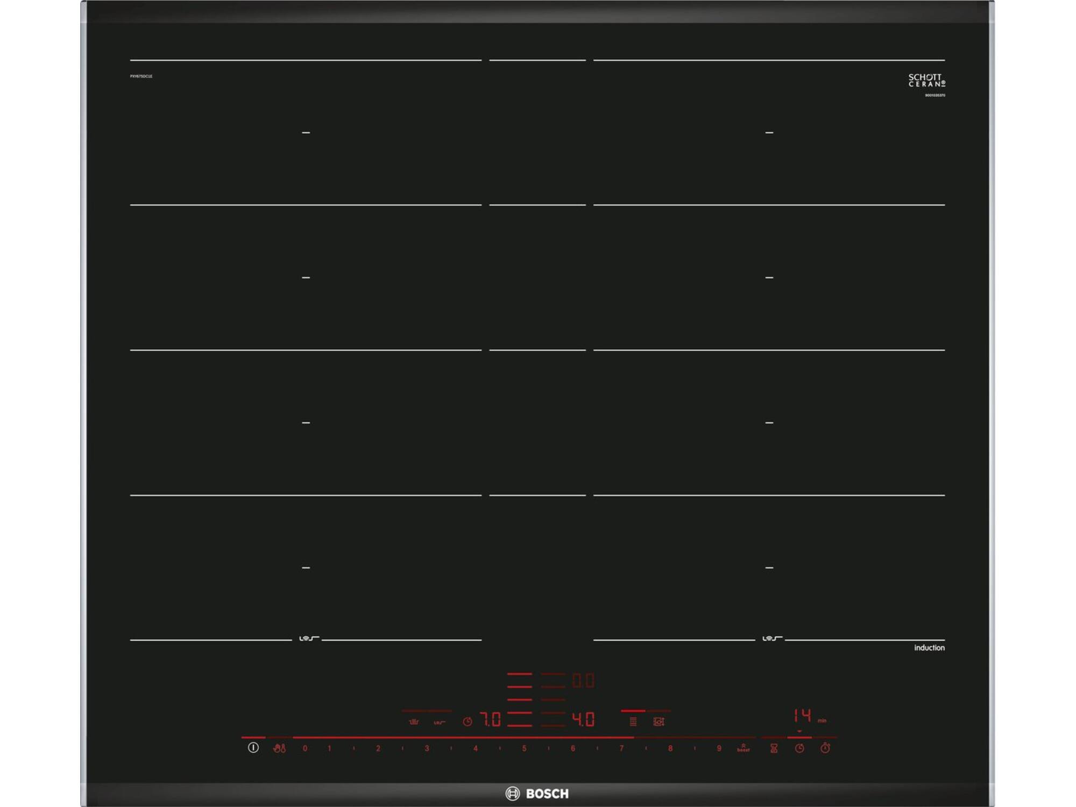Set power level 7 on slider
The width and height of the screenshot is (1076, 807).
pyautogui.click(x=621, y=748)
